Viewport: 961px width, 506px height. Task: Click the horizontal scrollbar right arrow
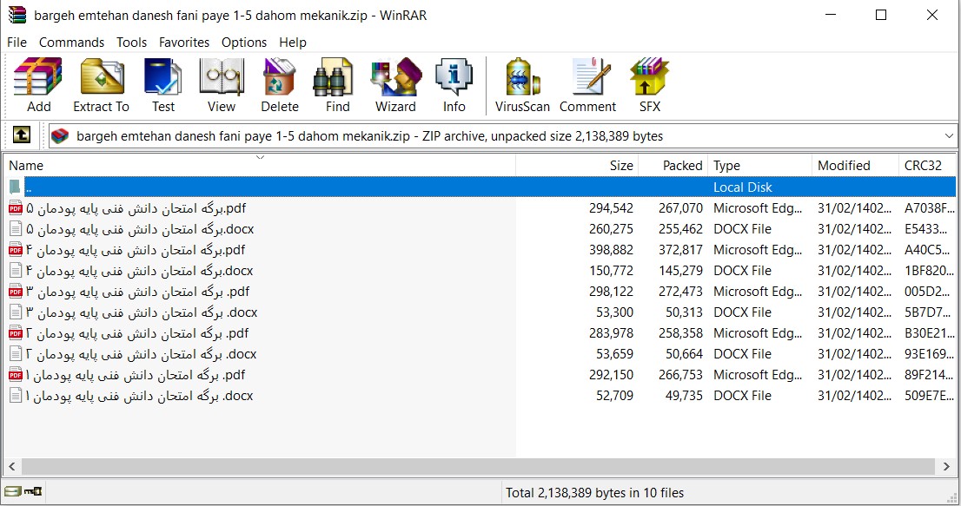(946, 467)
